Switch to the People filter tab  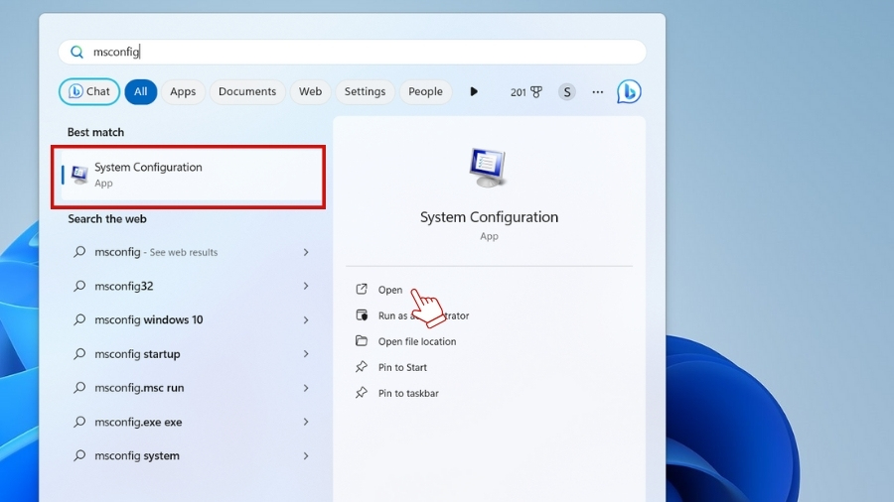coord(425,91)
